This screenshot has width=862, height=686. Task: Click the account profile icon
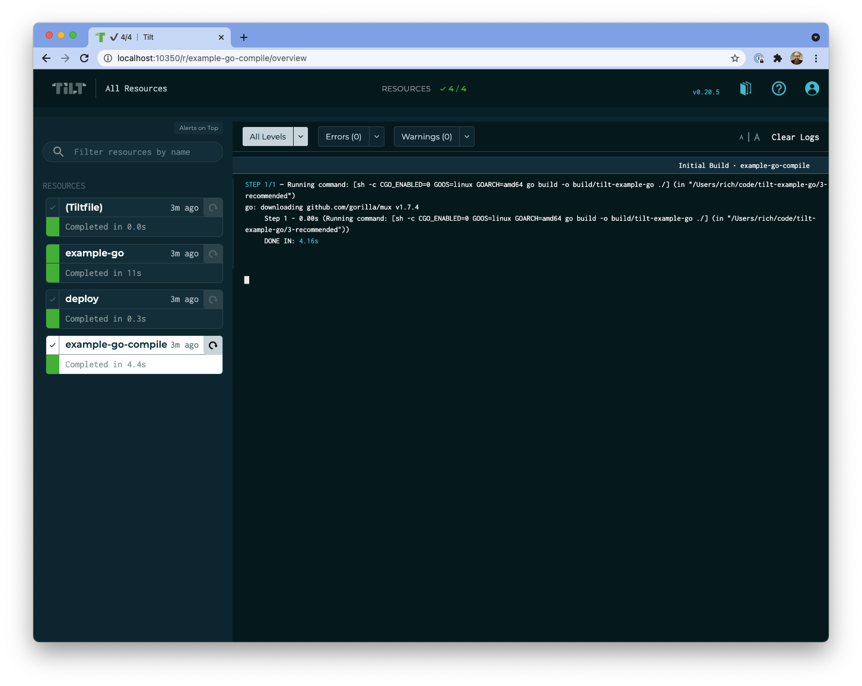pyautogui.click(x=812, y=88)
